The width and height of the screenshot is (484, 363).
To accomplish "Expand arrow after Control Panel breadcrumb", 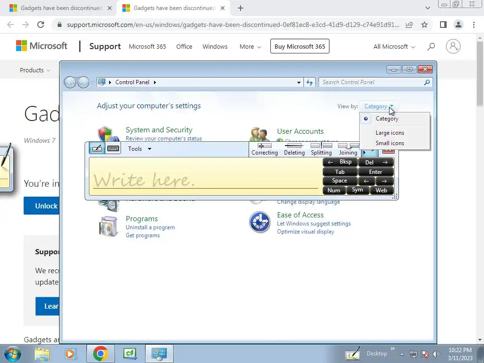I will tap(155, 82).
